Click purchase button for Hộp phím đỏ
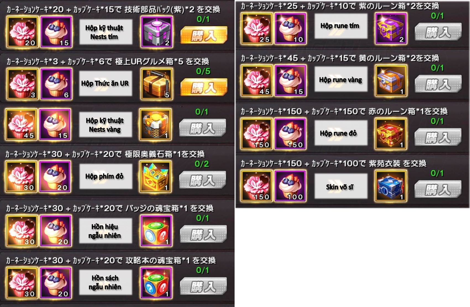 click(x=203, y=180)
